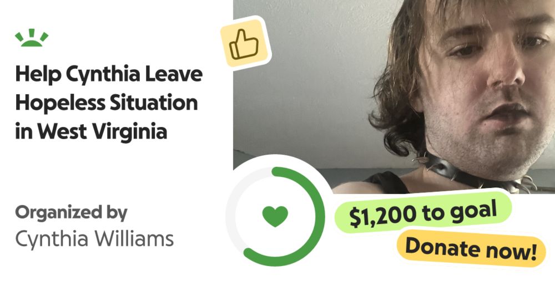Viewport: 555px width, 291px height.
Task: Click the title line "Help Cynthia Leave"
Action: (109, 75)
